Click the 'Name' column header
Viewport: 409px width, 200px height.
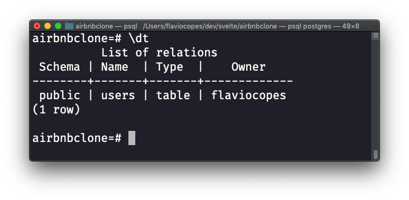pyautogui.click(x=115, y=67)
